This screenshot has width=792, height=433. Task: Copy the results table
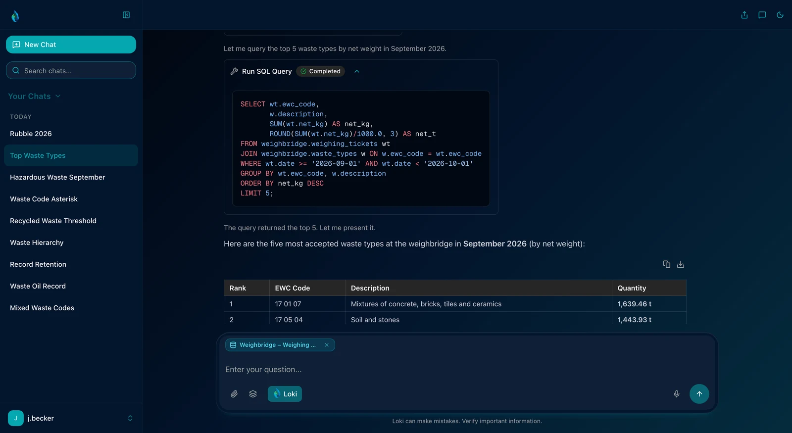pyautogui.click(x=667, y=264)
